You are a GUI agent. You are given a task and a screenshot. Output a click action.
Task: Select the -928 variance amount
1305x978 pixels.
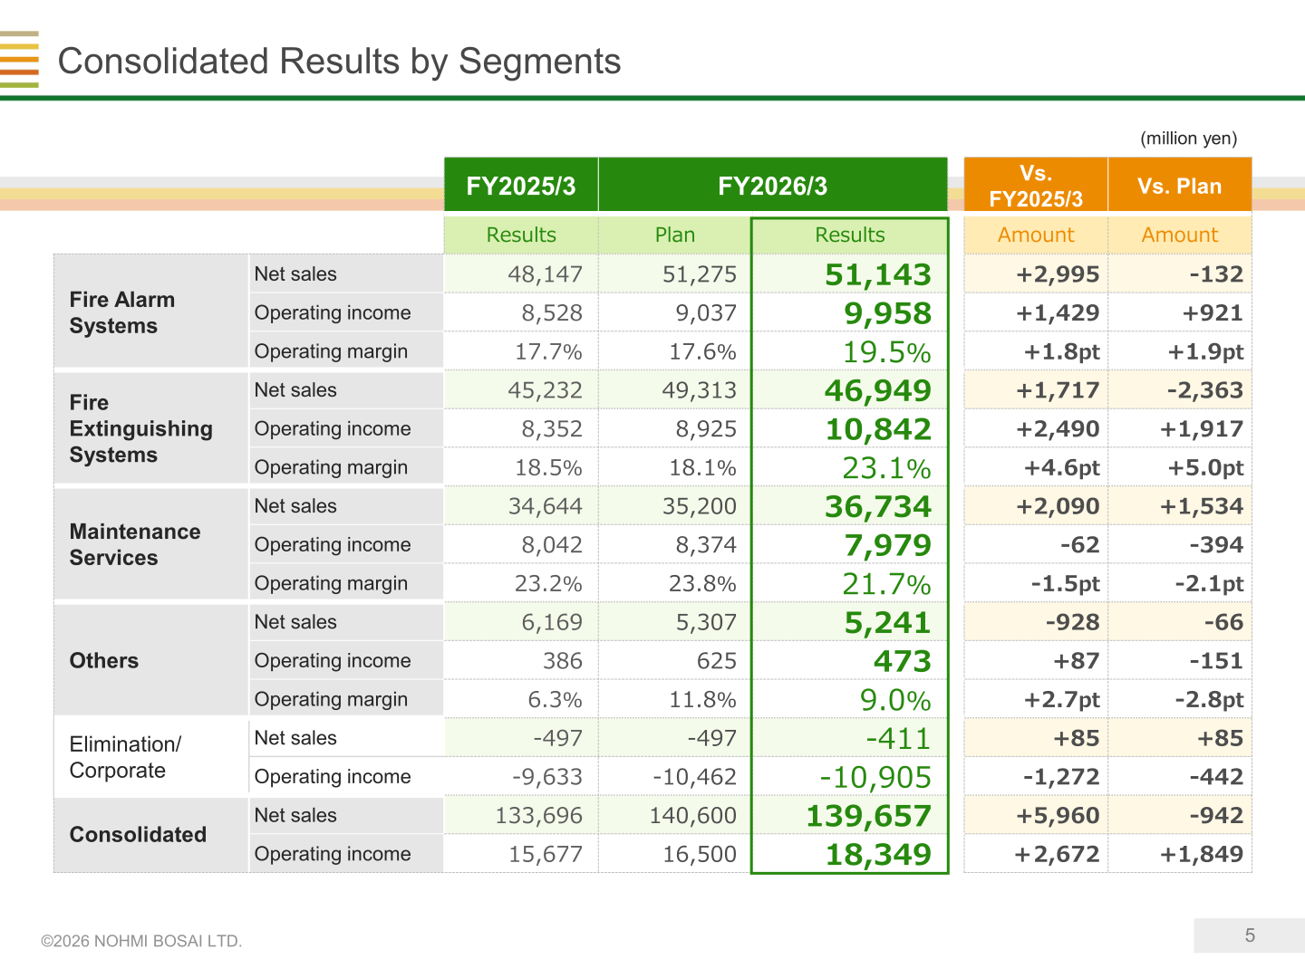coord(1072,622)
